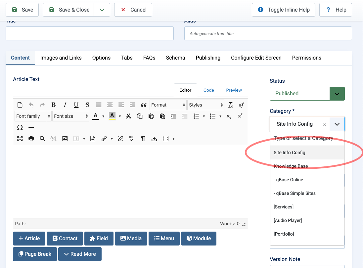
Task: Toggle bold formatting in editor toolbar
Action: click(x=54, y=105)
